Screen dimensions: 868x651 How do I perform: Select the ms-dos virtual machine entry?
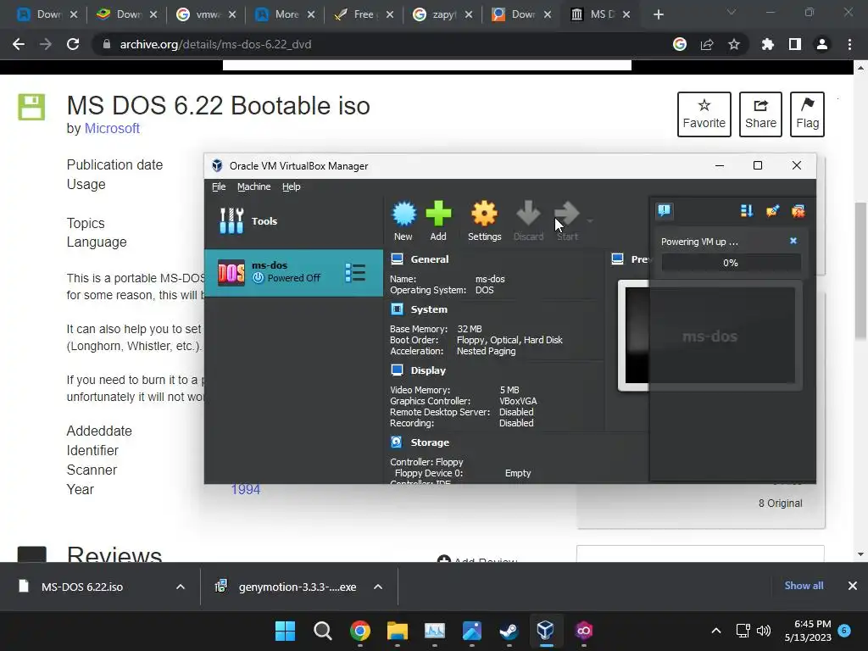point(293,272)
